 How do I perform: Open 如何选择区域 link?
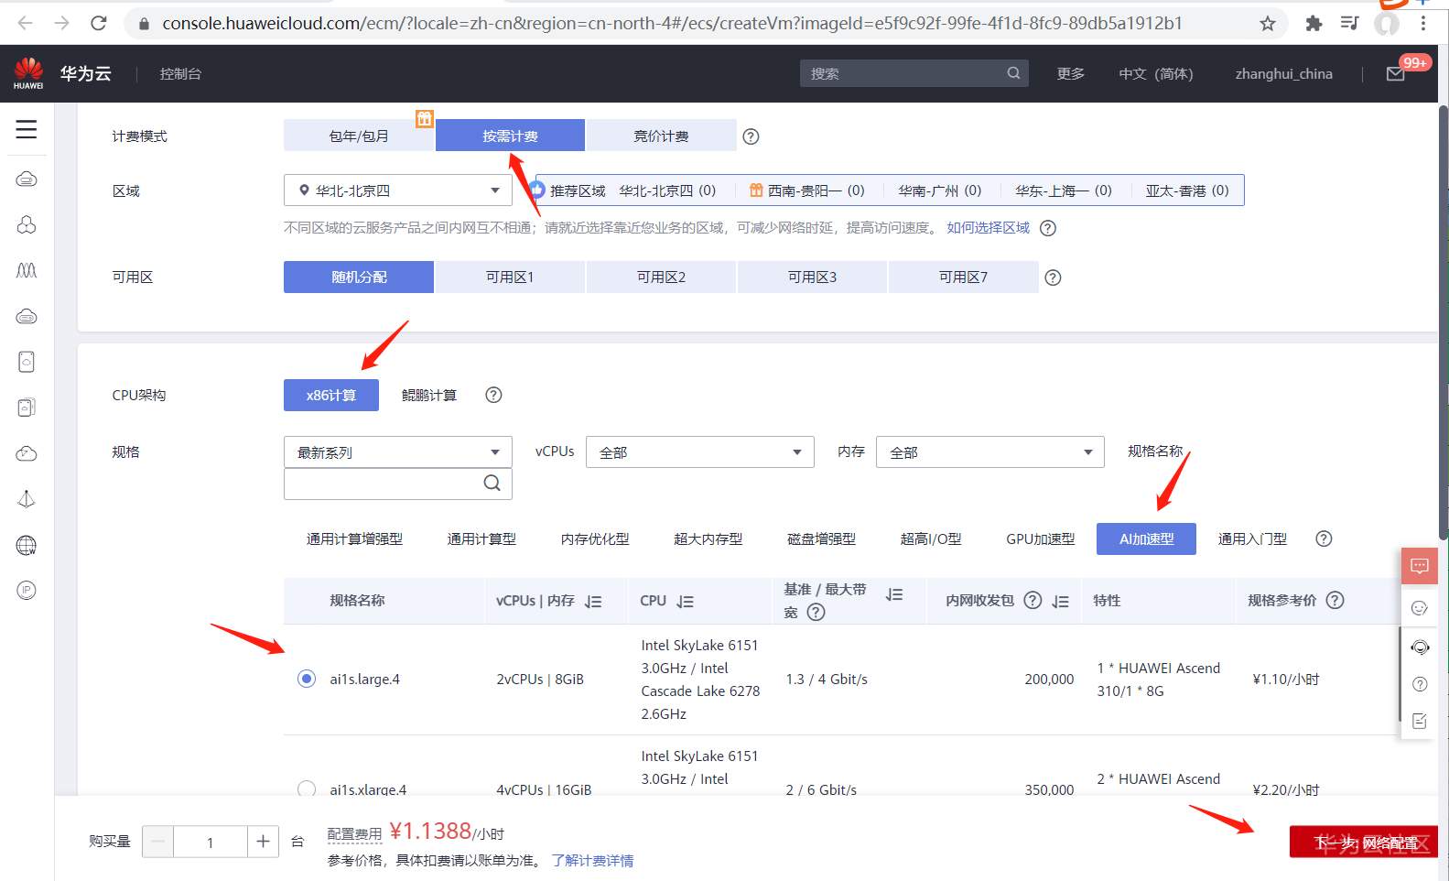(x=989, y=228)
